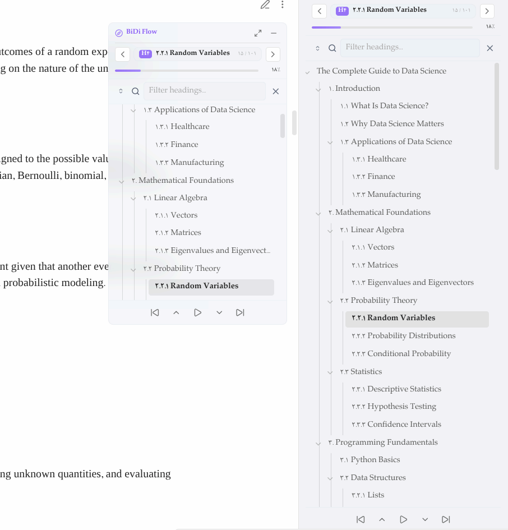Image resolution: width=508 pixels, height=530 pixels.
Task: Collapse Mathematical Foundations in sidebar
Action: (318, 214)
